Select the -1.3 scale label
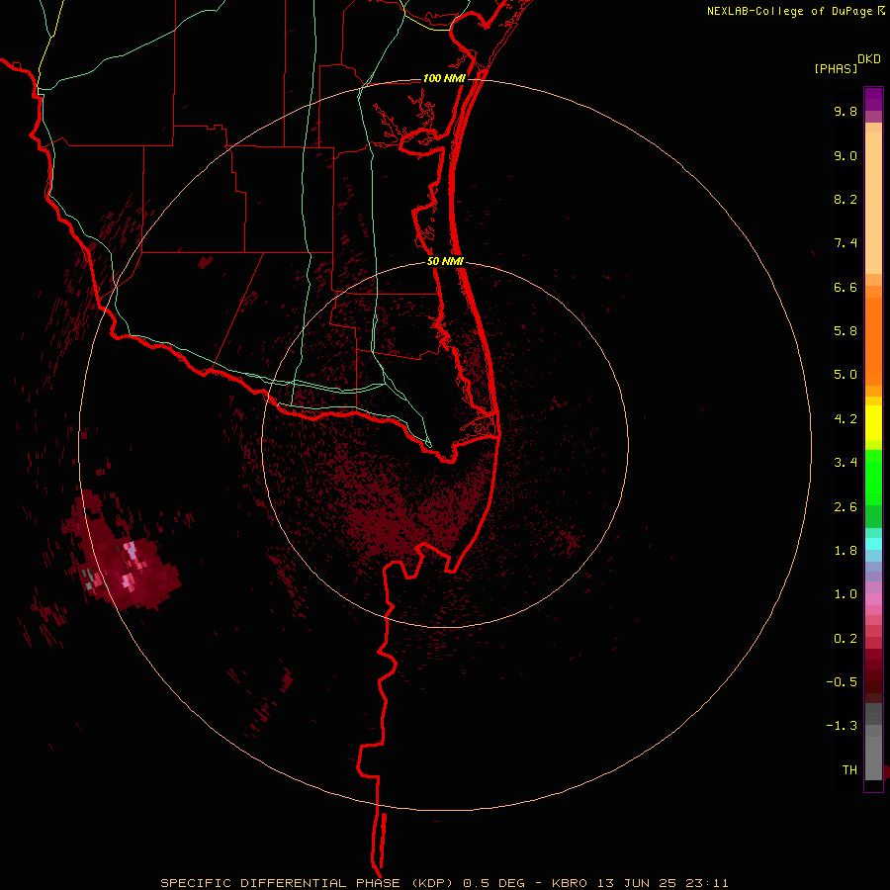 [842, 726]
